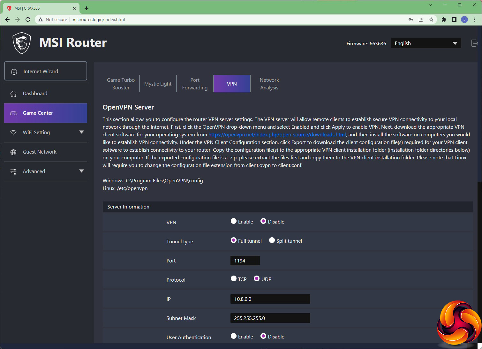Viewport: 482px width, 349px height.
Task: Click the Internet Wizard gear icon
Action: tap(14, 72)
